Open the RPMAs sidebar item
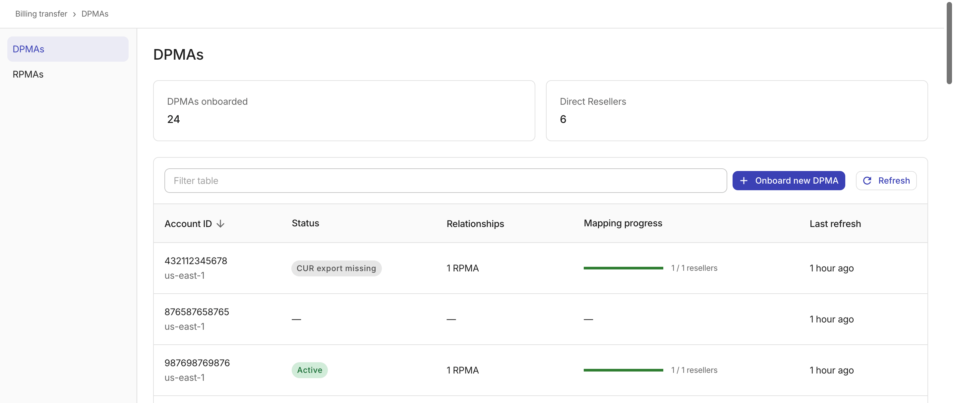 (68, 74)
